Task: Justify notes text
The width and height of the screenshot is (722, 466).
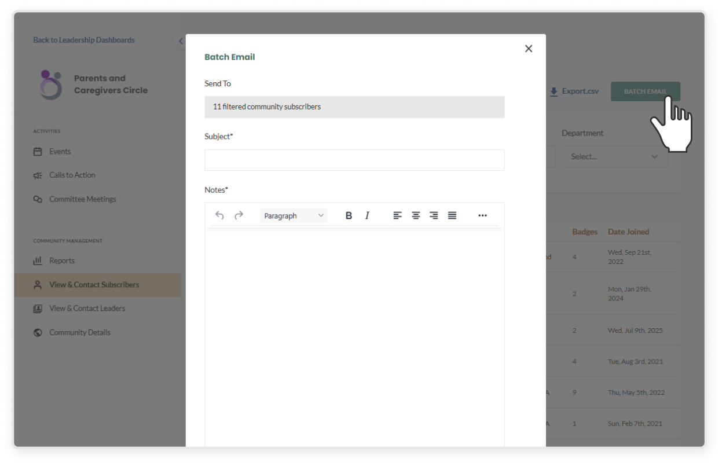Action: 452,215
